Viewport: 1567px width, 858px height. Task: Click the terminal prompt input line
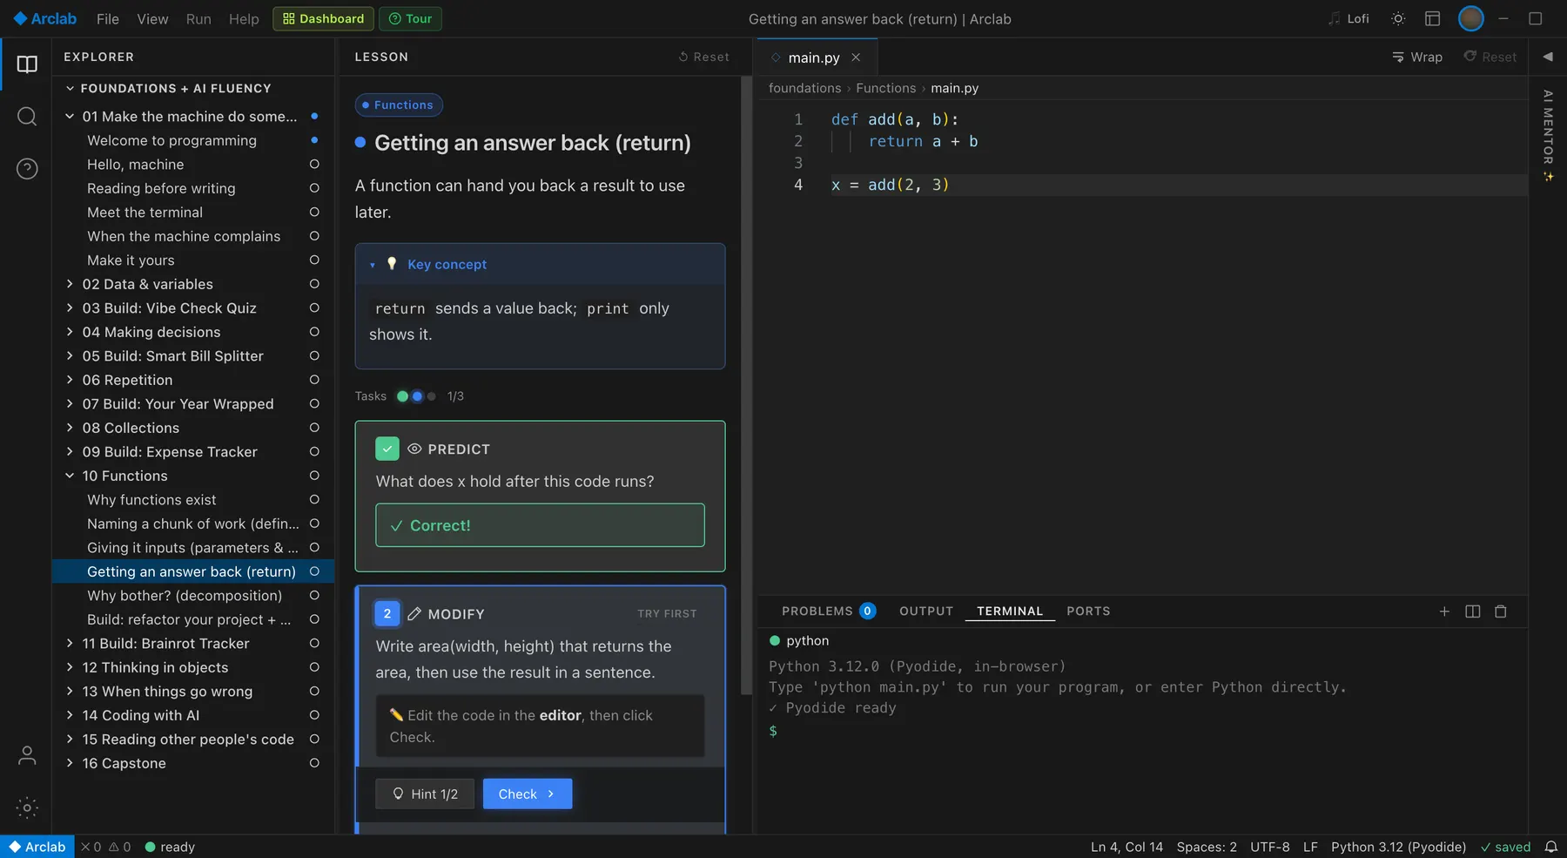click(1140, 731)
